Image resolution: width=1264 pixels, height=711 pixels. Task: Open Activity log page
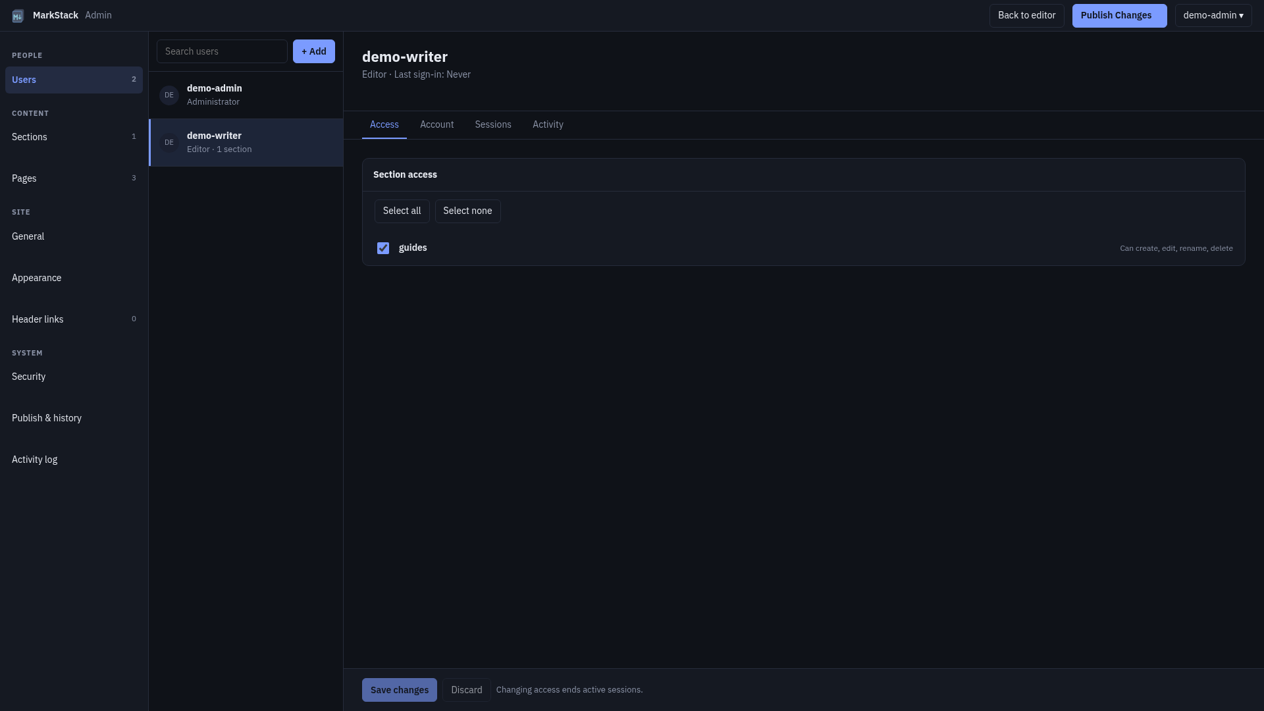(x=74, y=460)
